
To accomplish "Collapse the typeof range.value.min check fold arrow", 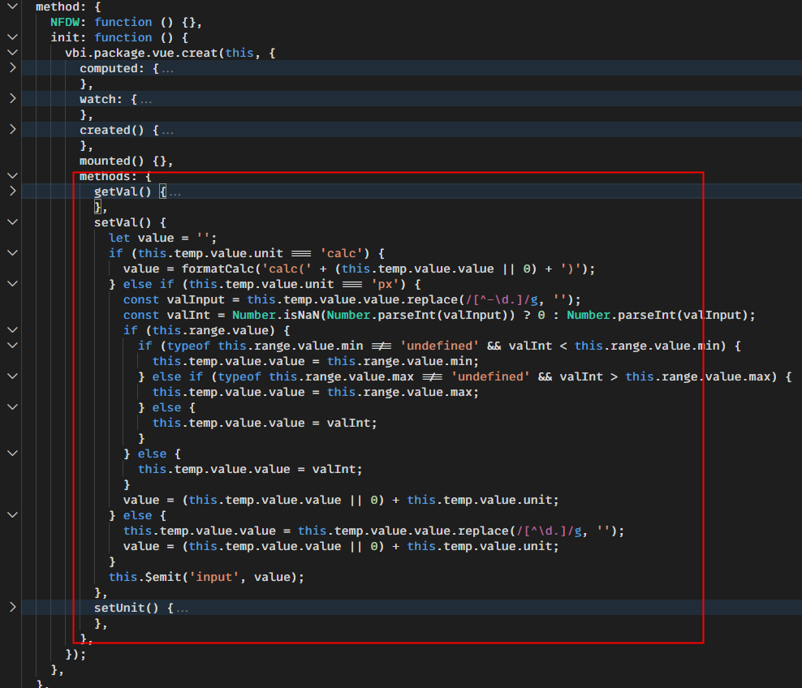I will 13,345.
